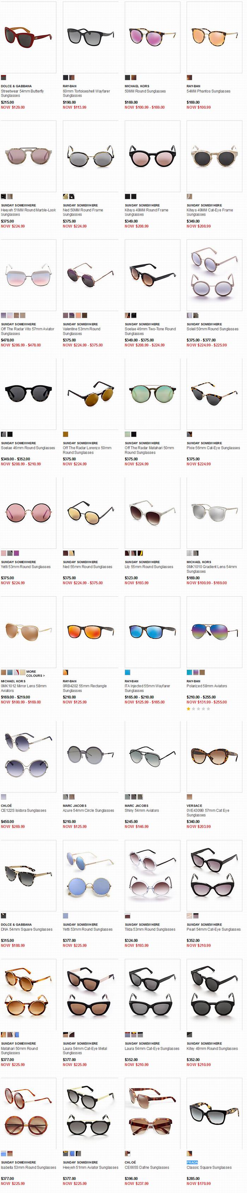Click the Chloé CE665S Dafne Sunglasses title
The height and width of the screenshot is (1193, 247).
pyautogui.click(x=147, y=1168)
